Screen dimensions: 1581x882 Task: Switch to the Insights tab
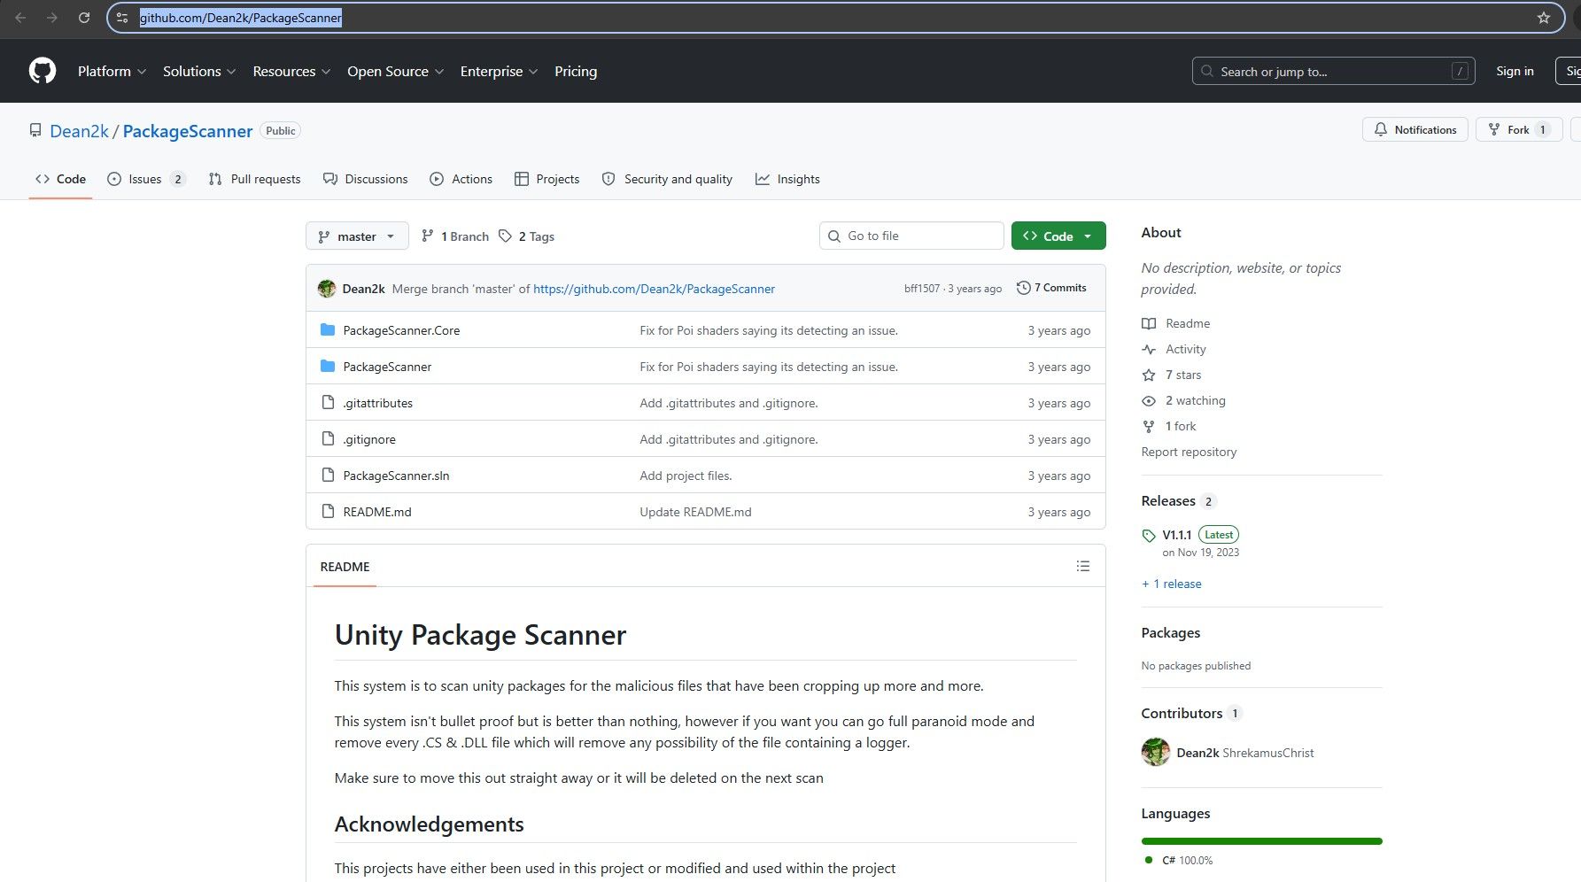(x=788, y=179)
